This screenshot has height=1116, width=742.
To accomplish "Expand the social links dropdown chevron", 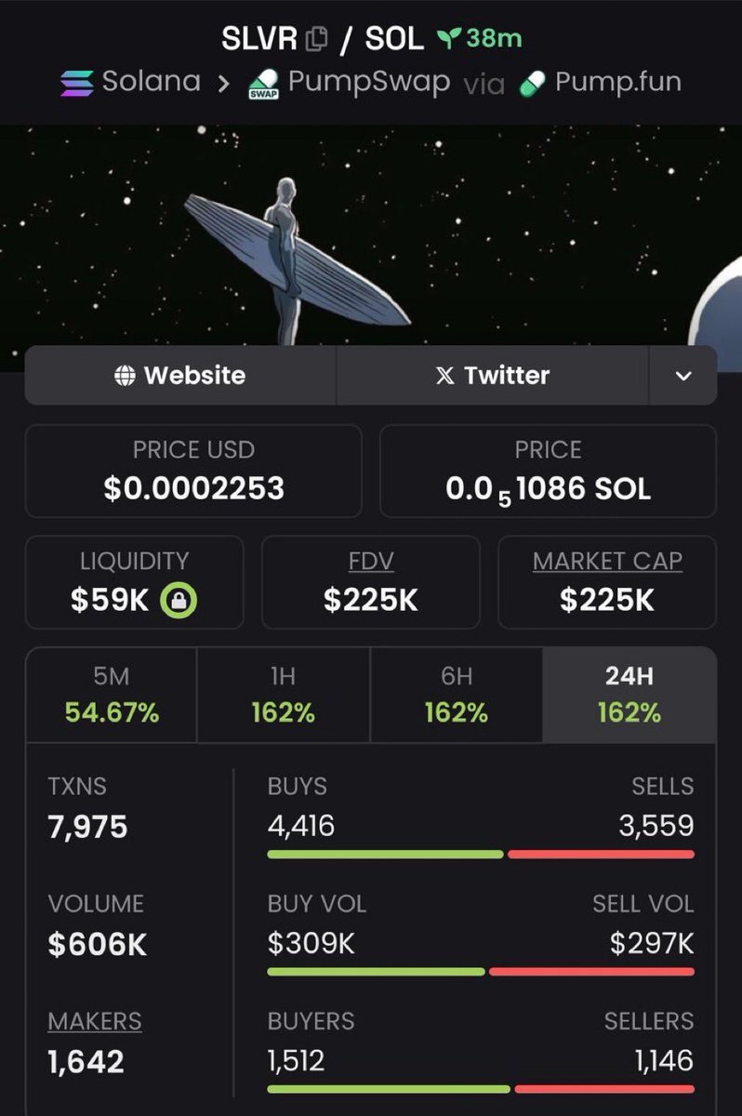I will click(x=683, y=376).
